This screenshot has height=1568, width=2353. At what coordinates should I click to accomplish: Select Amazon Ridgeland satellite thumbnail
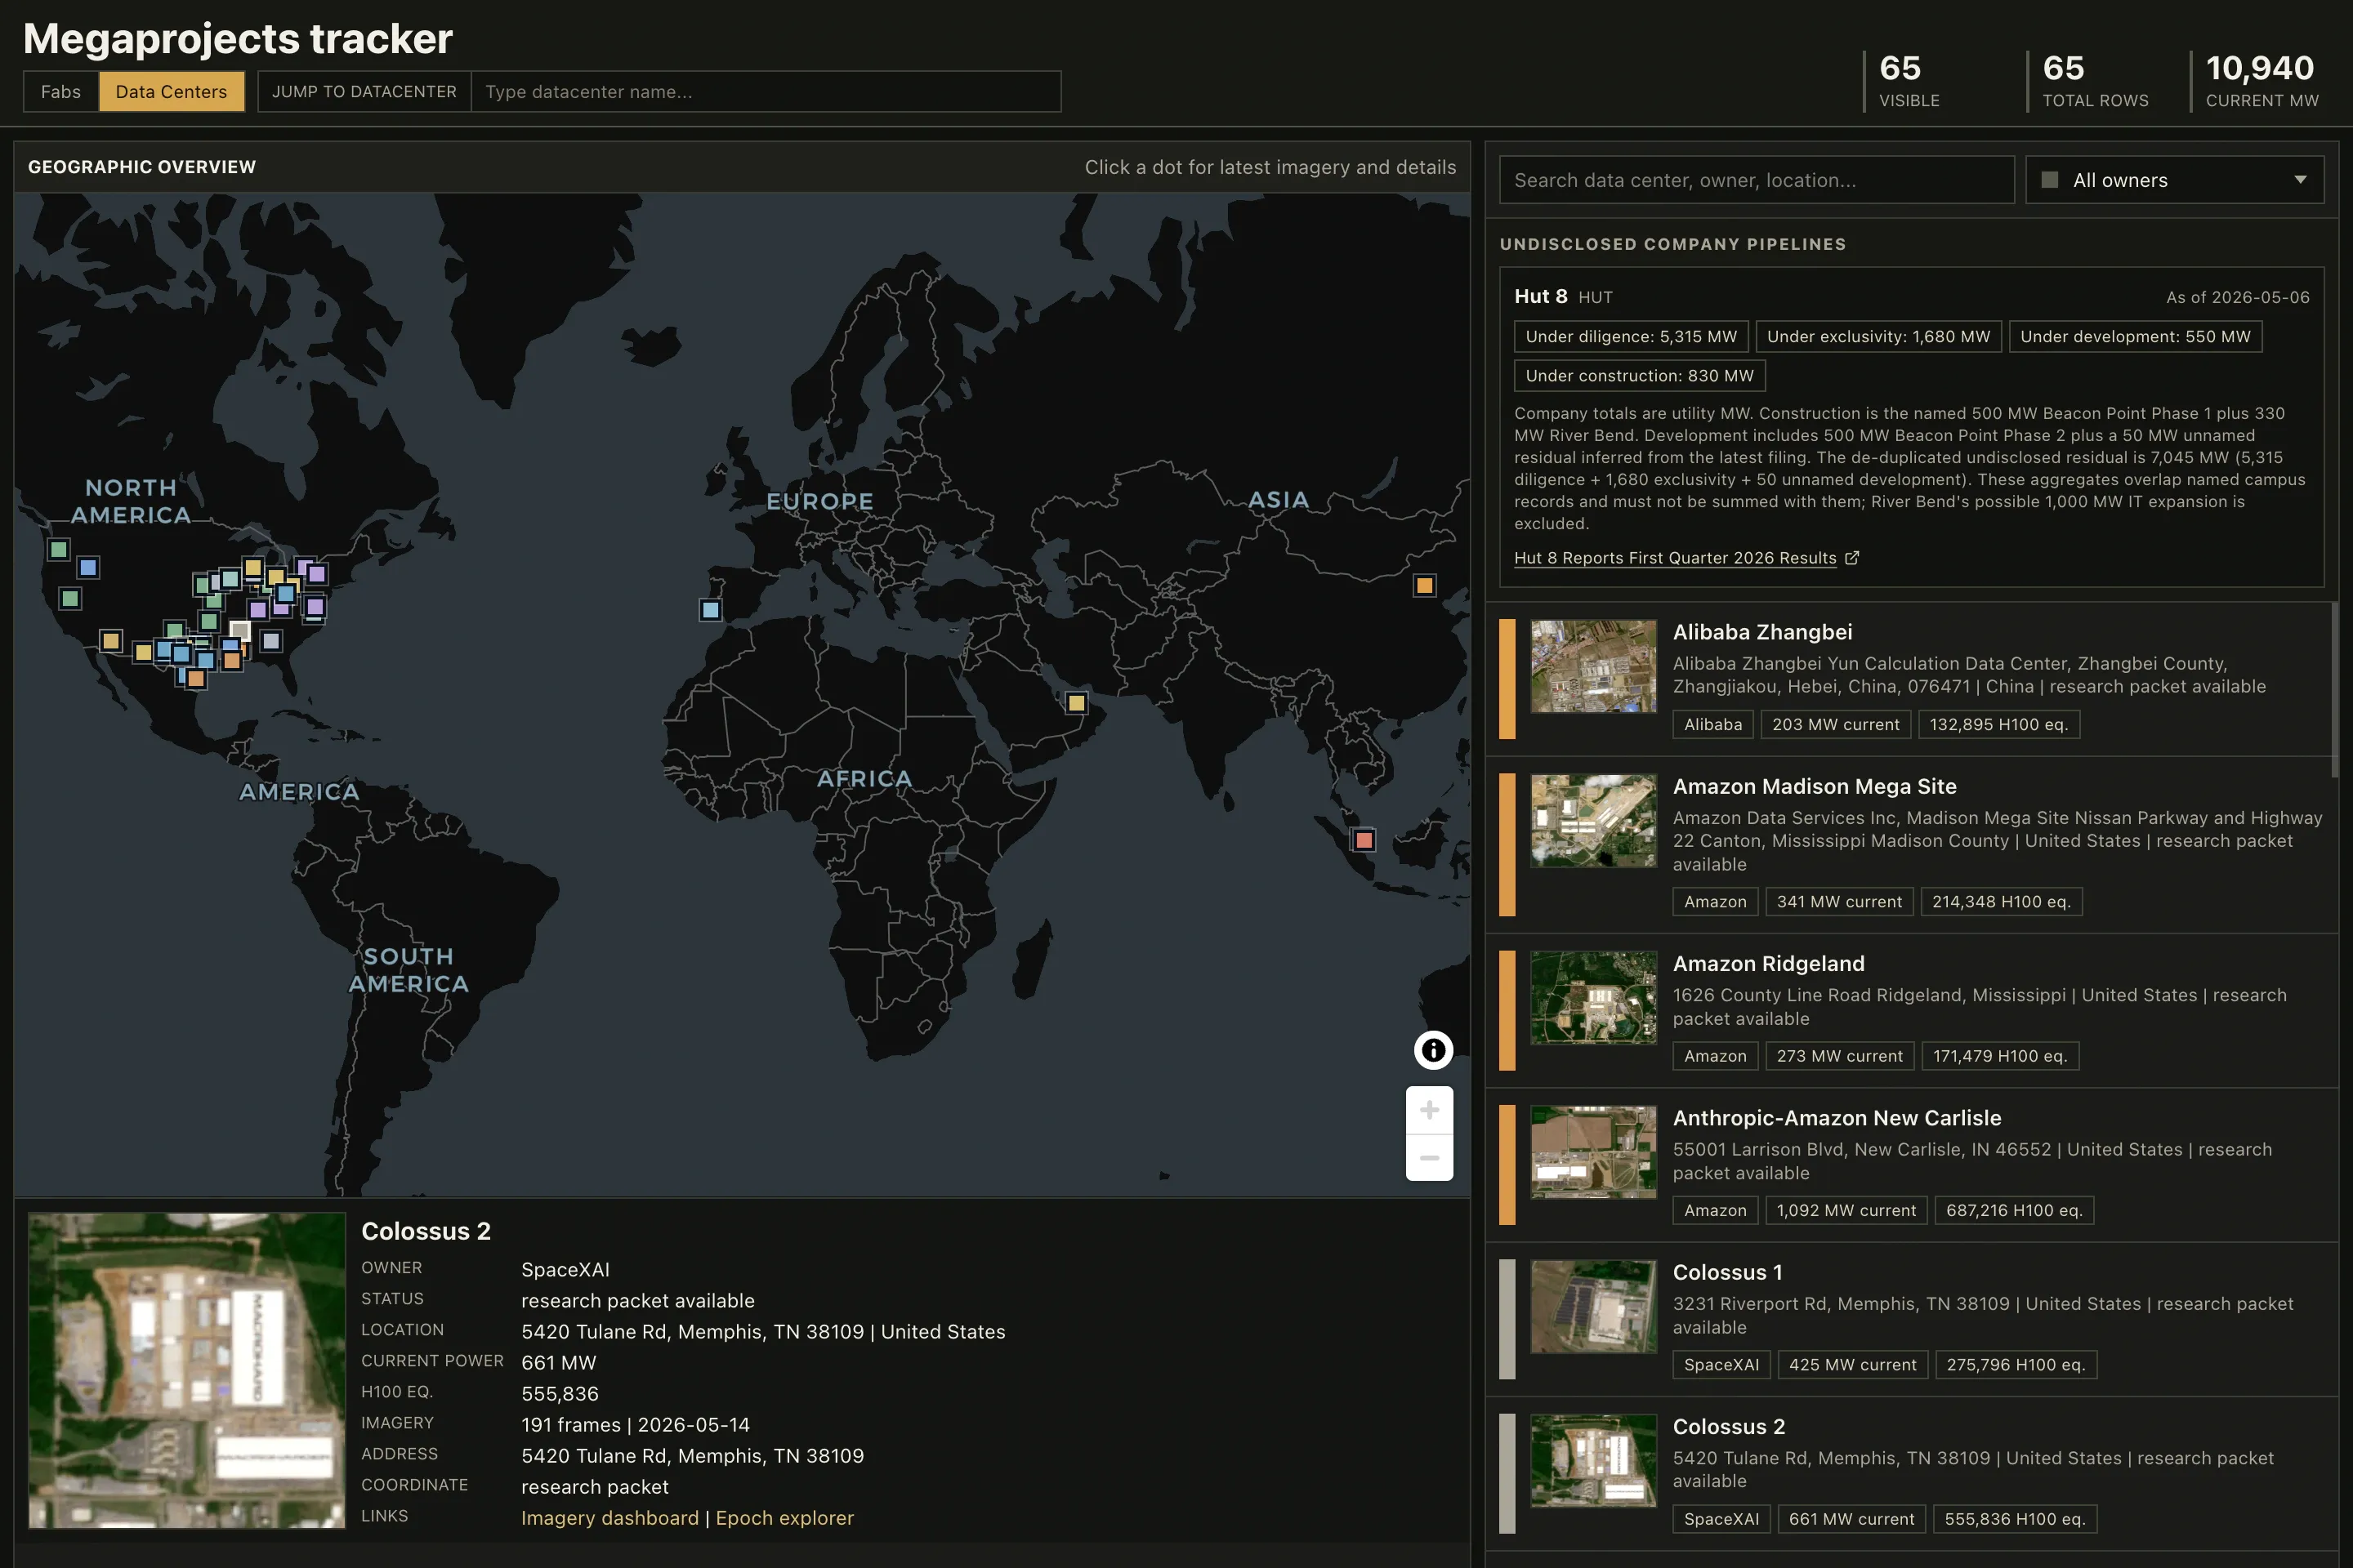1592,998
